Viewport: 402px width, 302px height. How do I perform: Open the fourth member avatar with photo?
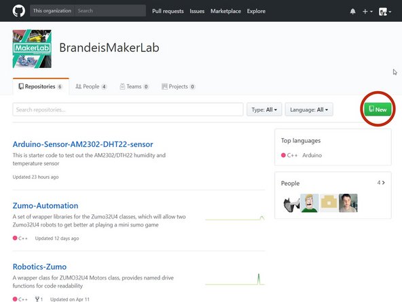coord(348,203)
